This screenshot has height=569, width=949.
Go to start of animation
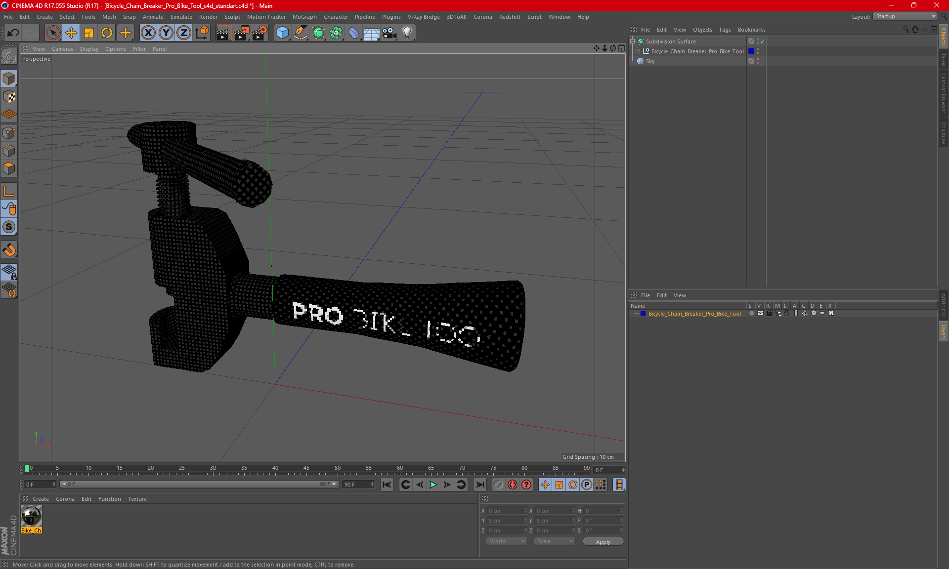point(387,485)
